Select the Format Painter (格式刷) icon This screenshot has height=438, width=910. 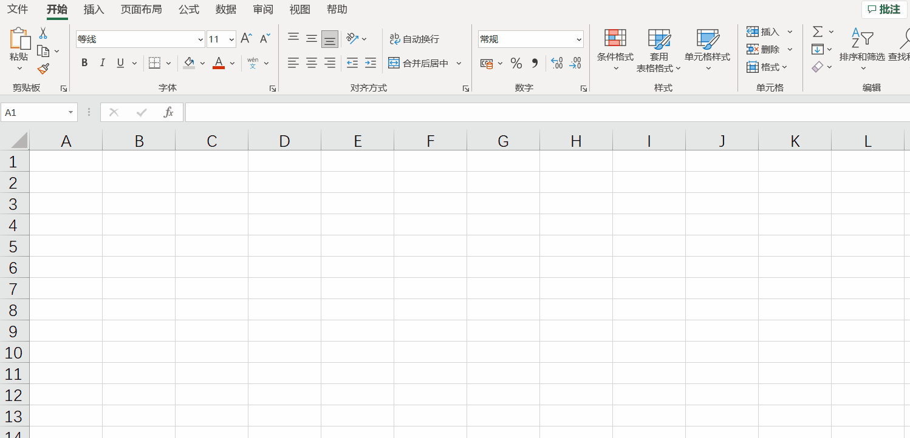point(43,69)
